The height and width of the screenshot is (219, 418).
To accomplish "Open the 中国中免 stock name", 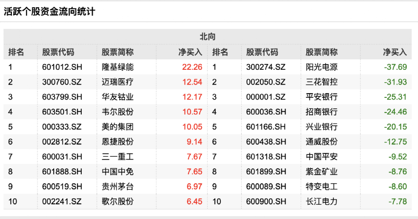I will pyautogui.click(x=118, y=171).
